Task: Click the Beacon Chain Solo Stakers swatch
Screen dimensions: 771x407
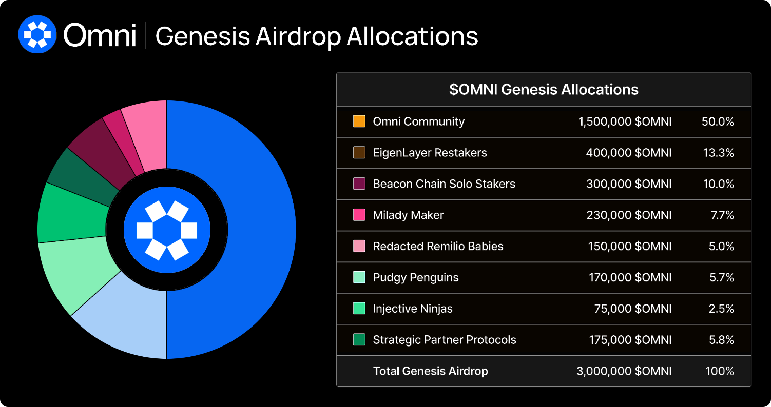Action: click(359, 184)
